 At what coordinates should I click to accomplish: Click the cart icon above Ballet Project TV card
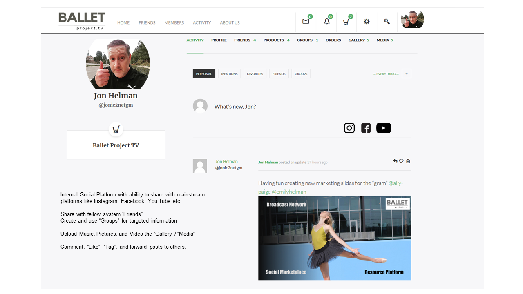pyautogui.click(x=116, y=129)
